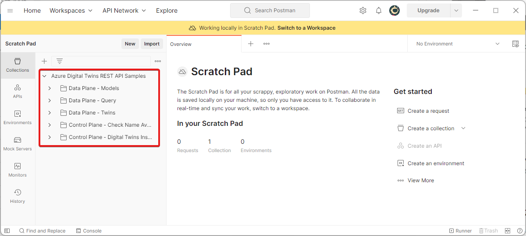This screenshot has height=236, width=526.
Task: Open environment quick look icon
Action: [x=515, y=44]
